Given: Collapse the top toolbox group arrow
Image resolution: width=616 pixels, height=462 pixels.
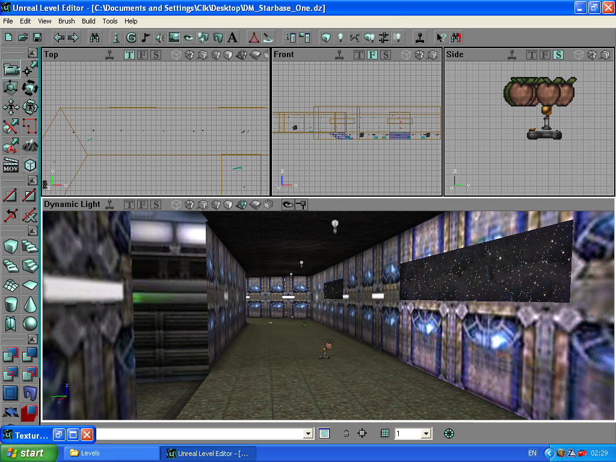Looking at the screenshot, I should coord(31,53).
